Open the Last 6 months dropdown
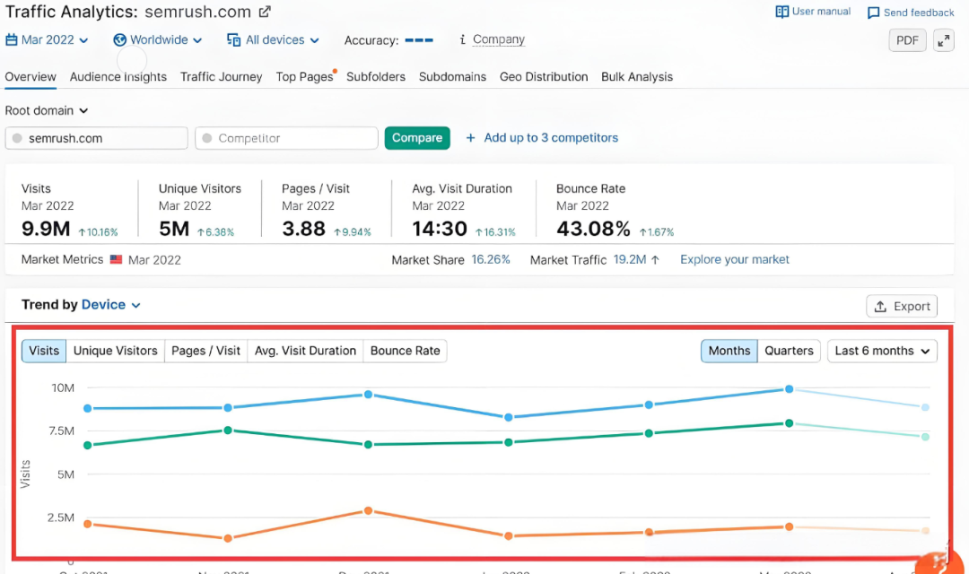 [882, 351]
